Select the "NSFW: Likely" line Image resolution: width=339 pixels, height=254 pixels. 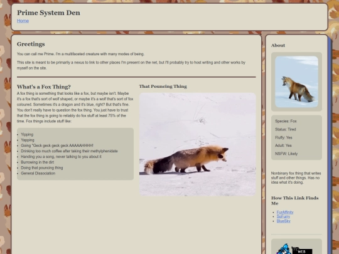tap(286, 154)
